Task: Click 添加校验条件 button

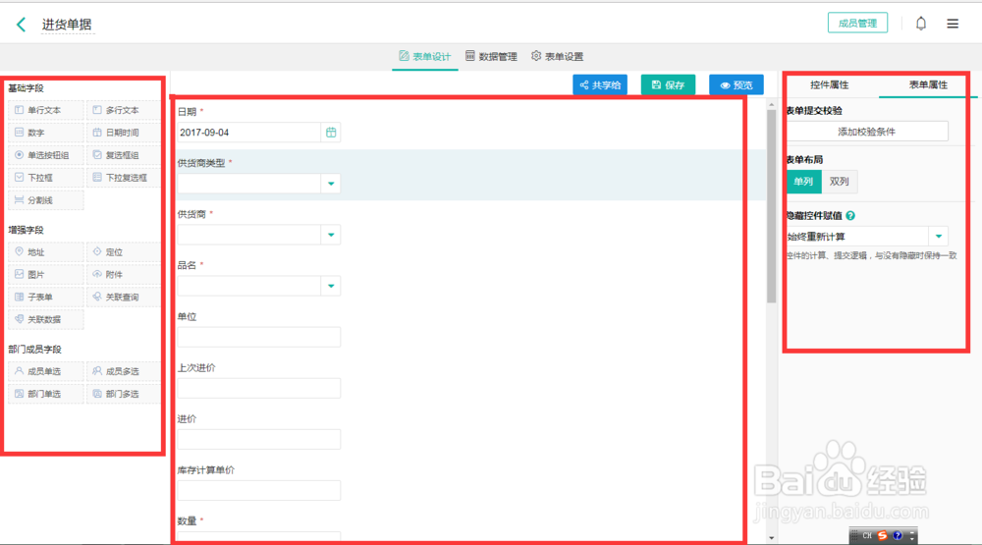Action: click(867, 132)
